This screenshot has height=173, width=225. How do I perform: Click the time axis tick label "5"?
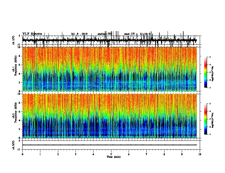pos(111,154)
